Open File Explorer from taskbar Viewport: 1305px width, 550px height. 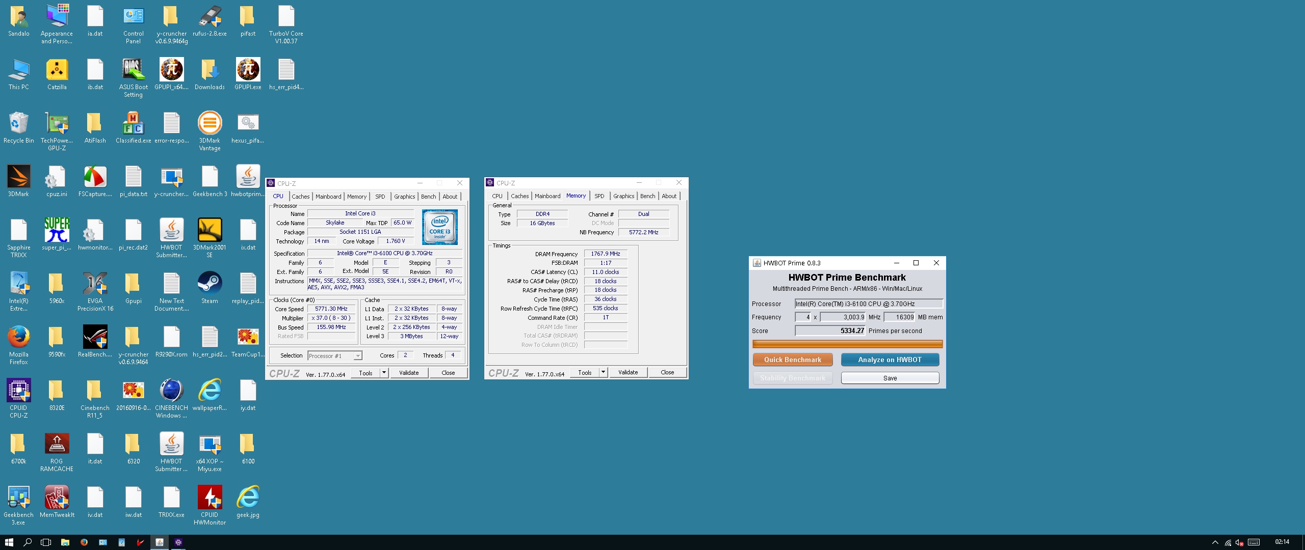pos(65,542)
